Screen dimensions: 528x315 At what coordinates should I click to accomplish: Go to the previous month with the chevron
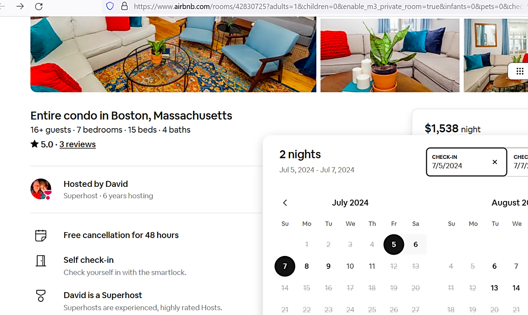coord(285,202)
